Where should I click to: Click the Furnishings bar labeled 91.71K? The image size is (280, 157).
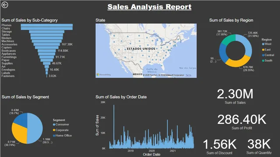pos(47,57)
